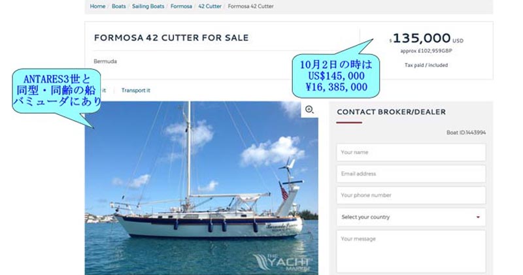Open the Home breadcrumb link
The image size is (523, 275).
(97, 7)
